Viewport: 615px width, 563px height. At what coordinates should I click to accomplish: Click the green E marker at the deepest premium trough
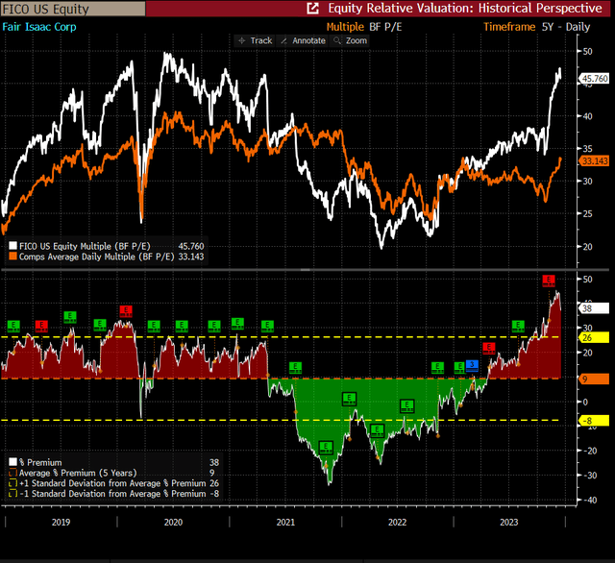[x=326, y=448]
